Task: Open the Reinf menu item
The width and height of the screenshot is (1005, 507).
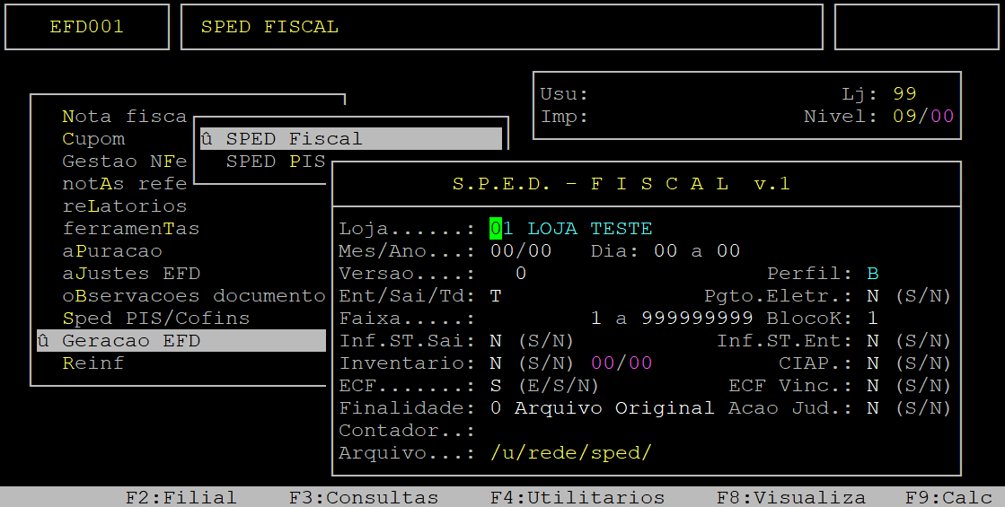Action: 93,363
